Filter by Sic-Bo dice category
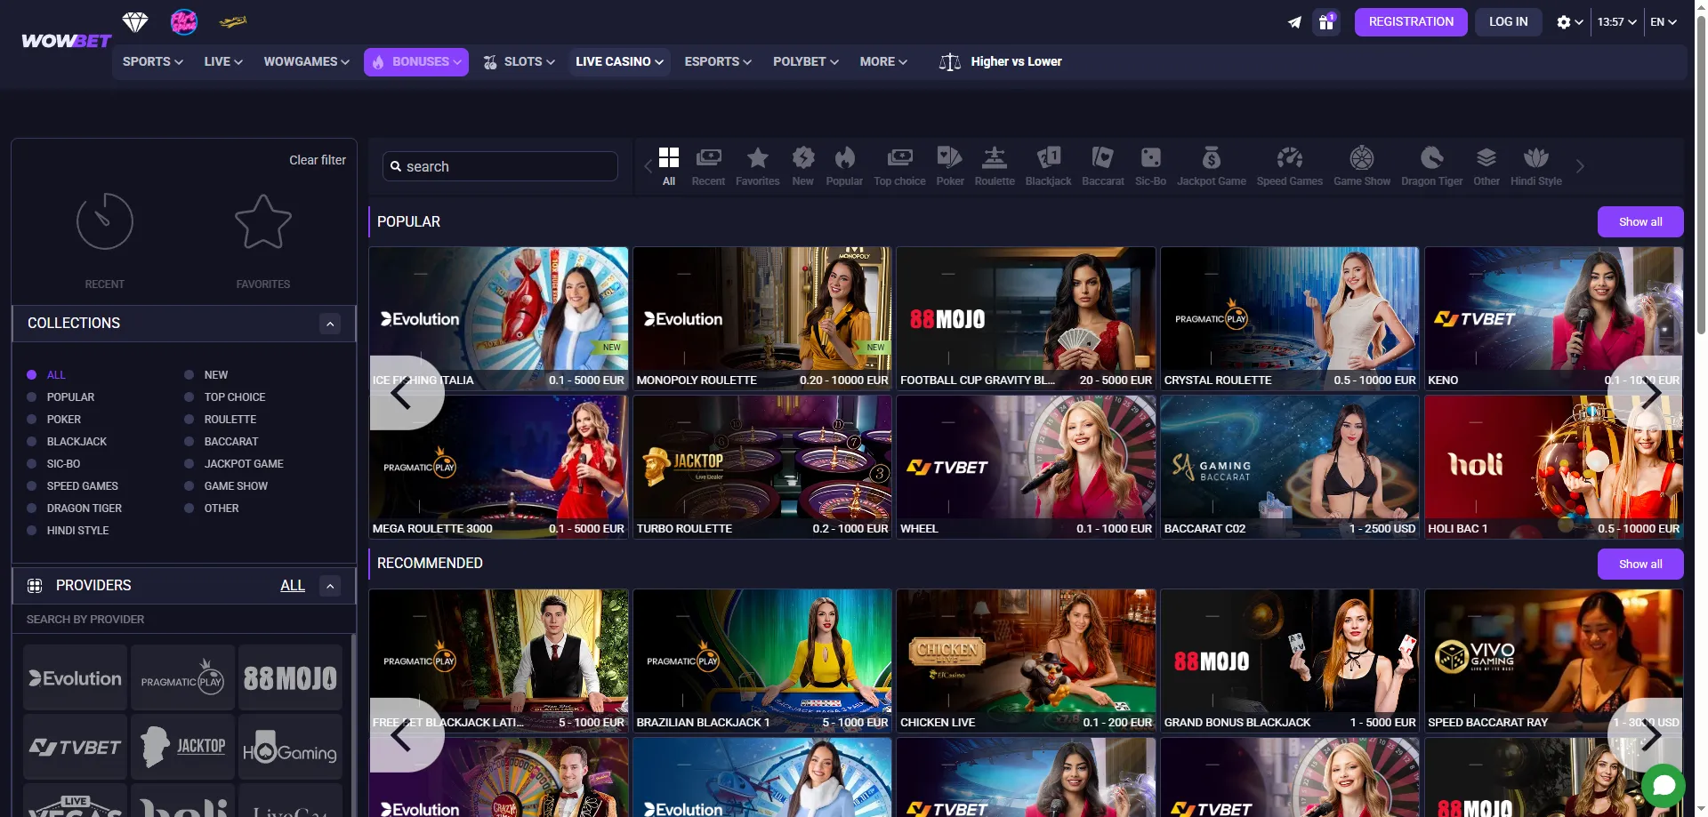The height and width of the screenshot is (817, 1708). (x=1150, y=166)
